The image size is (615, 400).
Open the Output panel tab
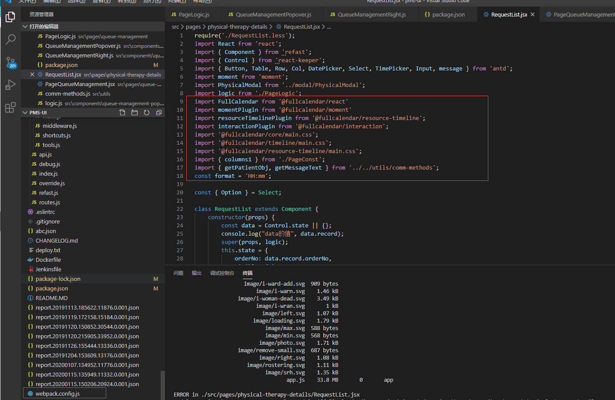point(197,273)
